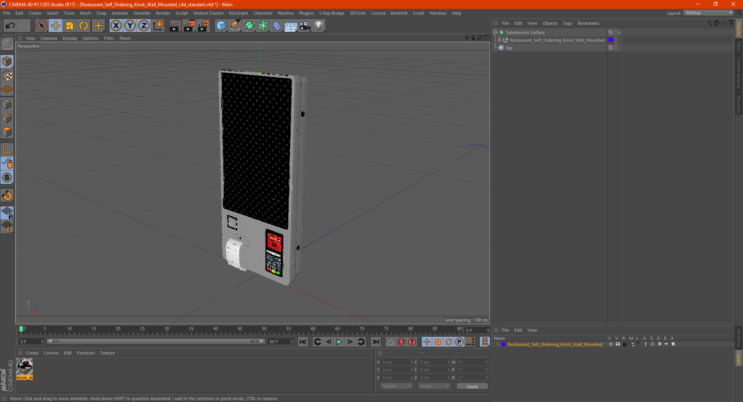Open Tags menu in Object Manager
743x402 pixels.
tap(567, 23)
